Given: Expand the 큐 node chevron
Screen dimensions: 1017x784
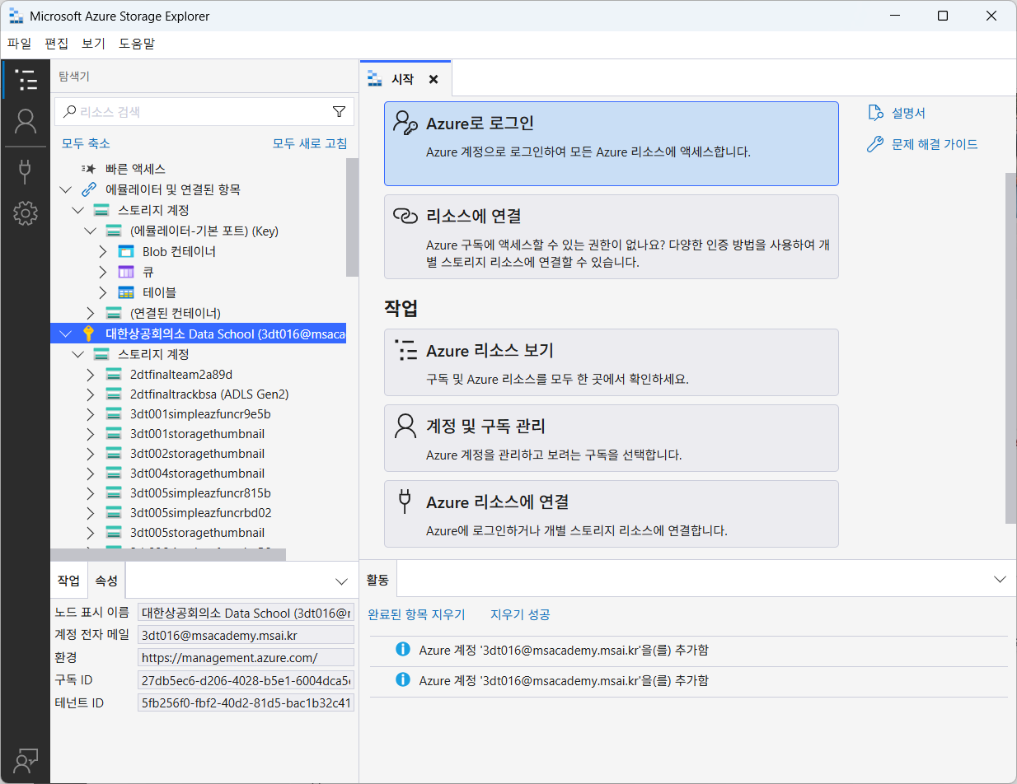Looking at the screenshot, I should coord(103,272).
